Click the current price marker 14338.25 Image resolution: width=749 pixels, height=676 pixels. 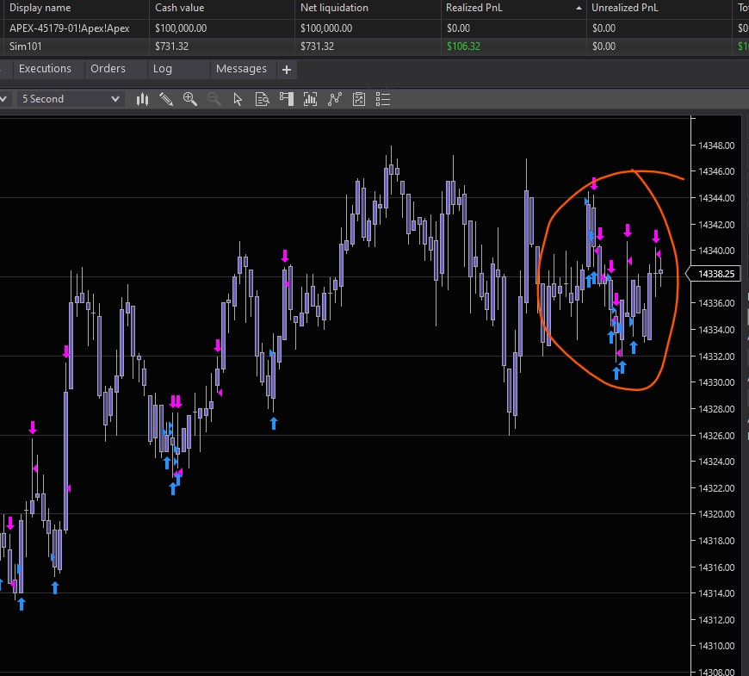[713, 274]
